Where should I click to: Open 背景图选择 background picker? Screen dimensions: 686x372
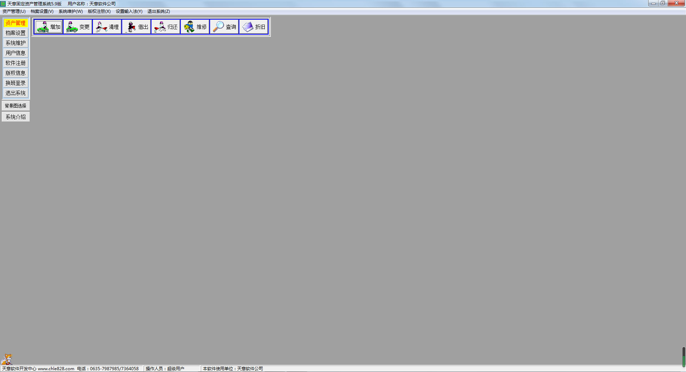pyautogui.click(x=16, y=106)
